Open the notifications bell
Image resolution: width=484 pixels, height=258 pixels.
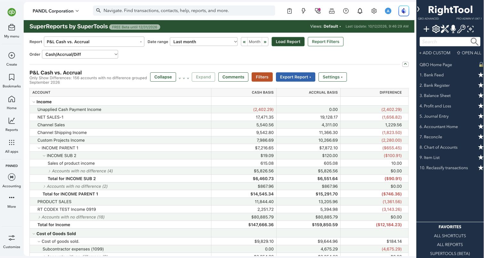pyautogui.click(x=360, y=11)
